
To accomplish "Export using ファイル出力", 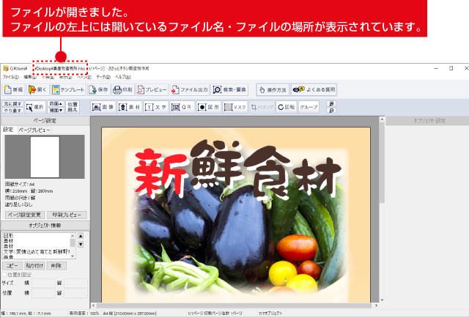I will tap(190, 89).
